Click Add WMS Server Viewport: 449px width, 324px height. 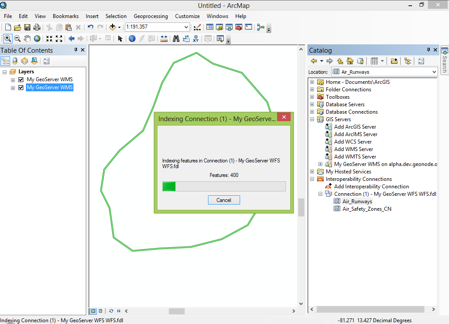[354, 149]
